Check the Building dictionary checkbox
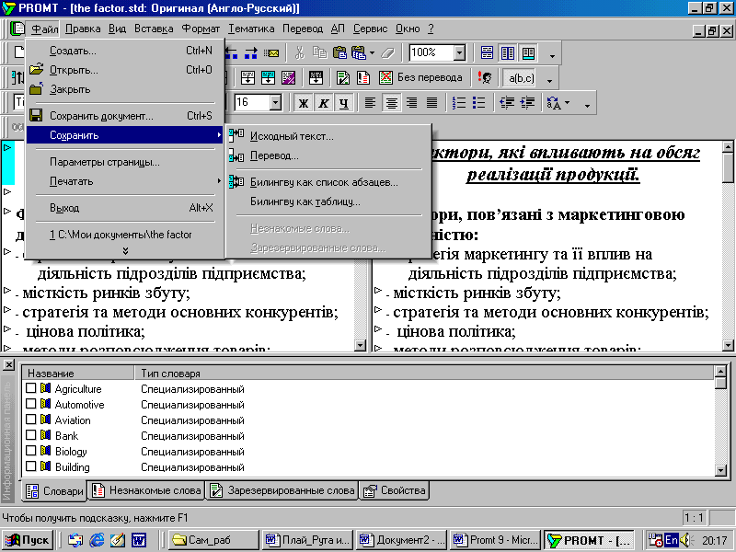 pos(31,466)
